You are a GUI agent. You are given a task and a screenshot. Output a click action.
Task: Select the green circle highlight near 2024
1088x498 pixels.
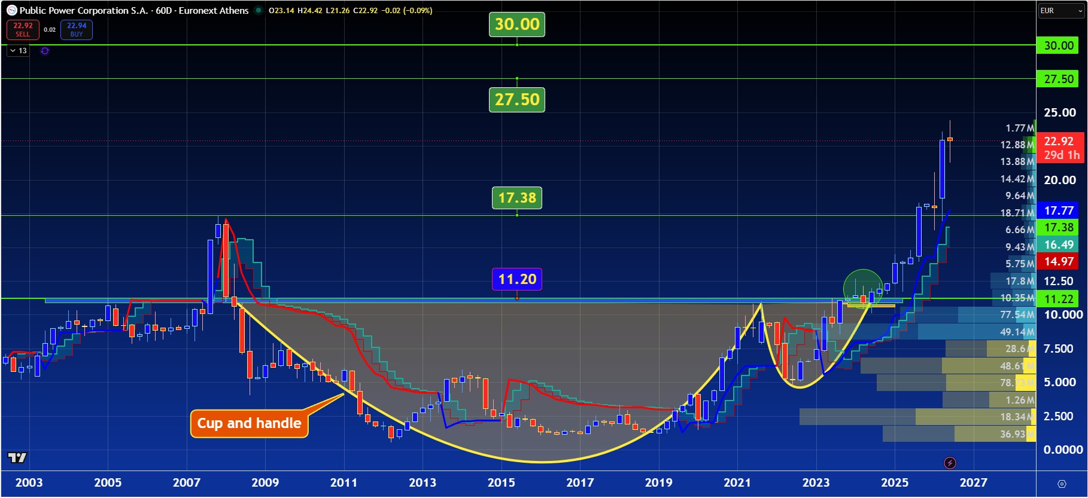862,289
